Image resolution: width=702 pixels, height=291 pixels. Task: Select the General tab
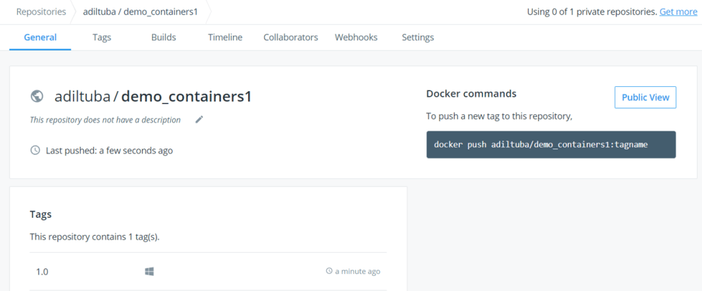[x=40, y=37]
